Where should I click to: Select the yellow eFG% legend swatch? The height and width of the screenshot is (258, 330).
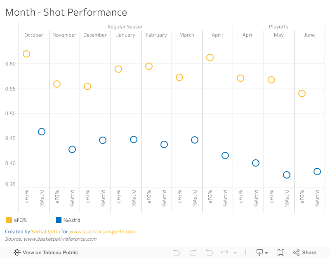tap(9, 220)
